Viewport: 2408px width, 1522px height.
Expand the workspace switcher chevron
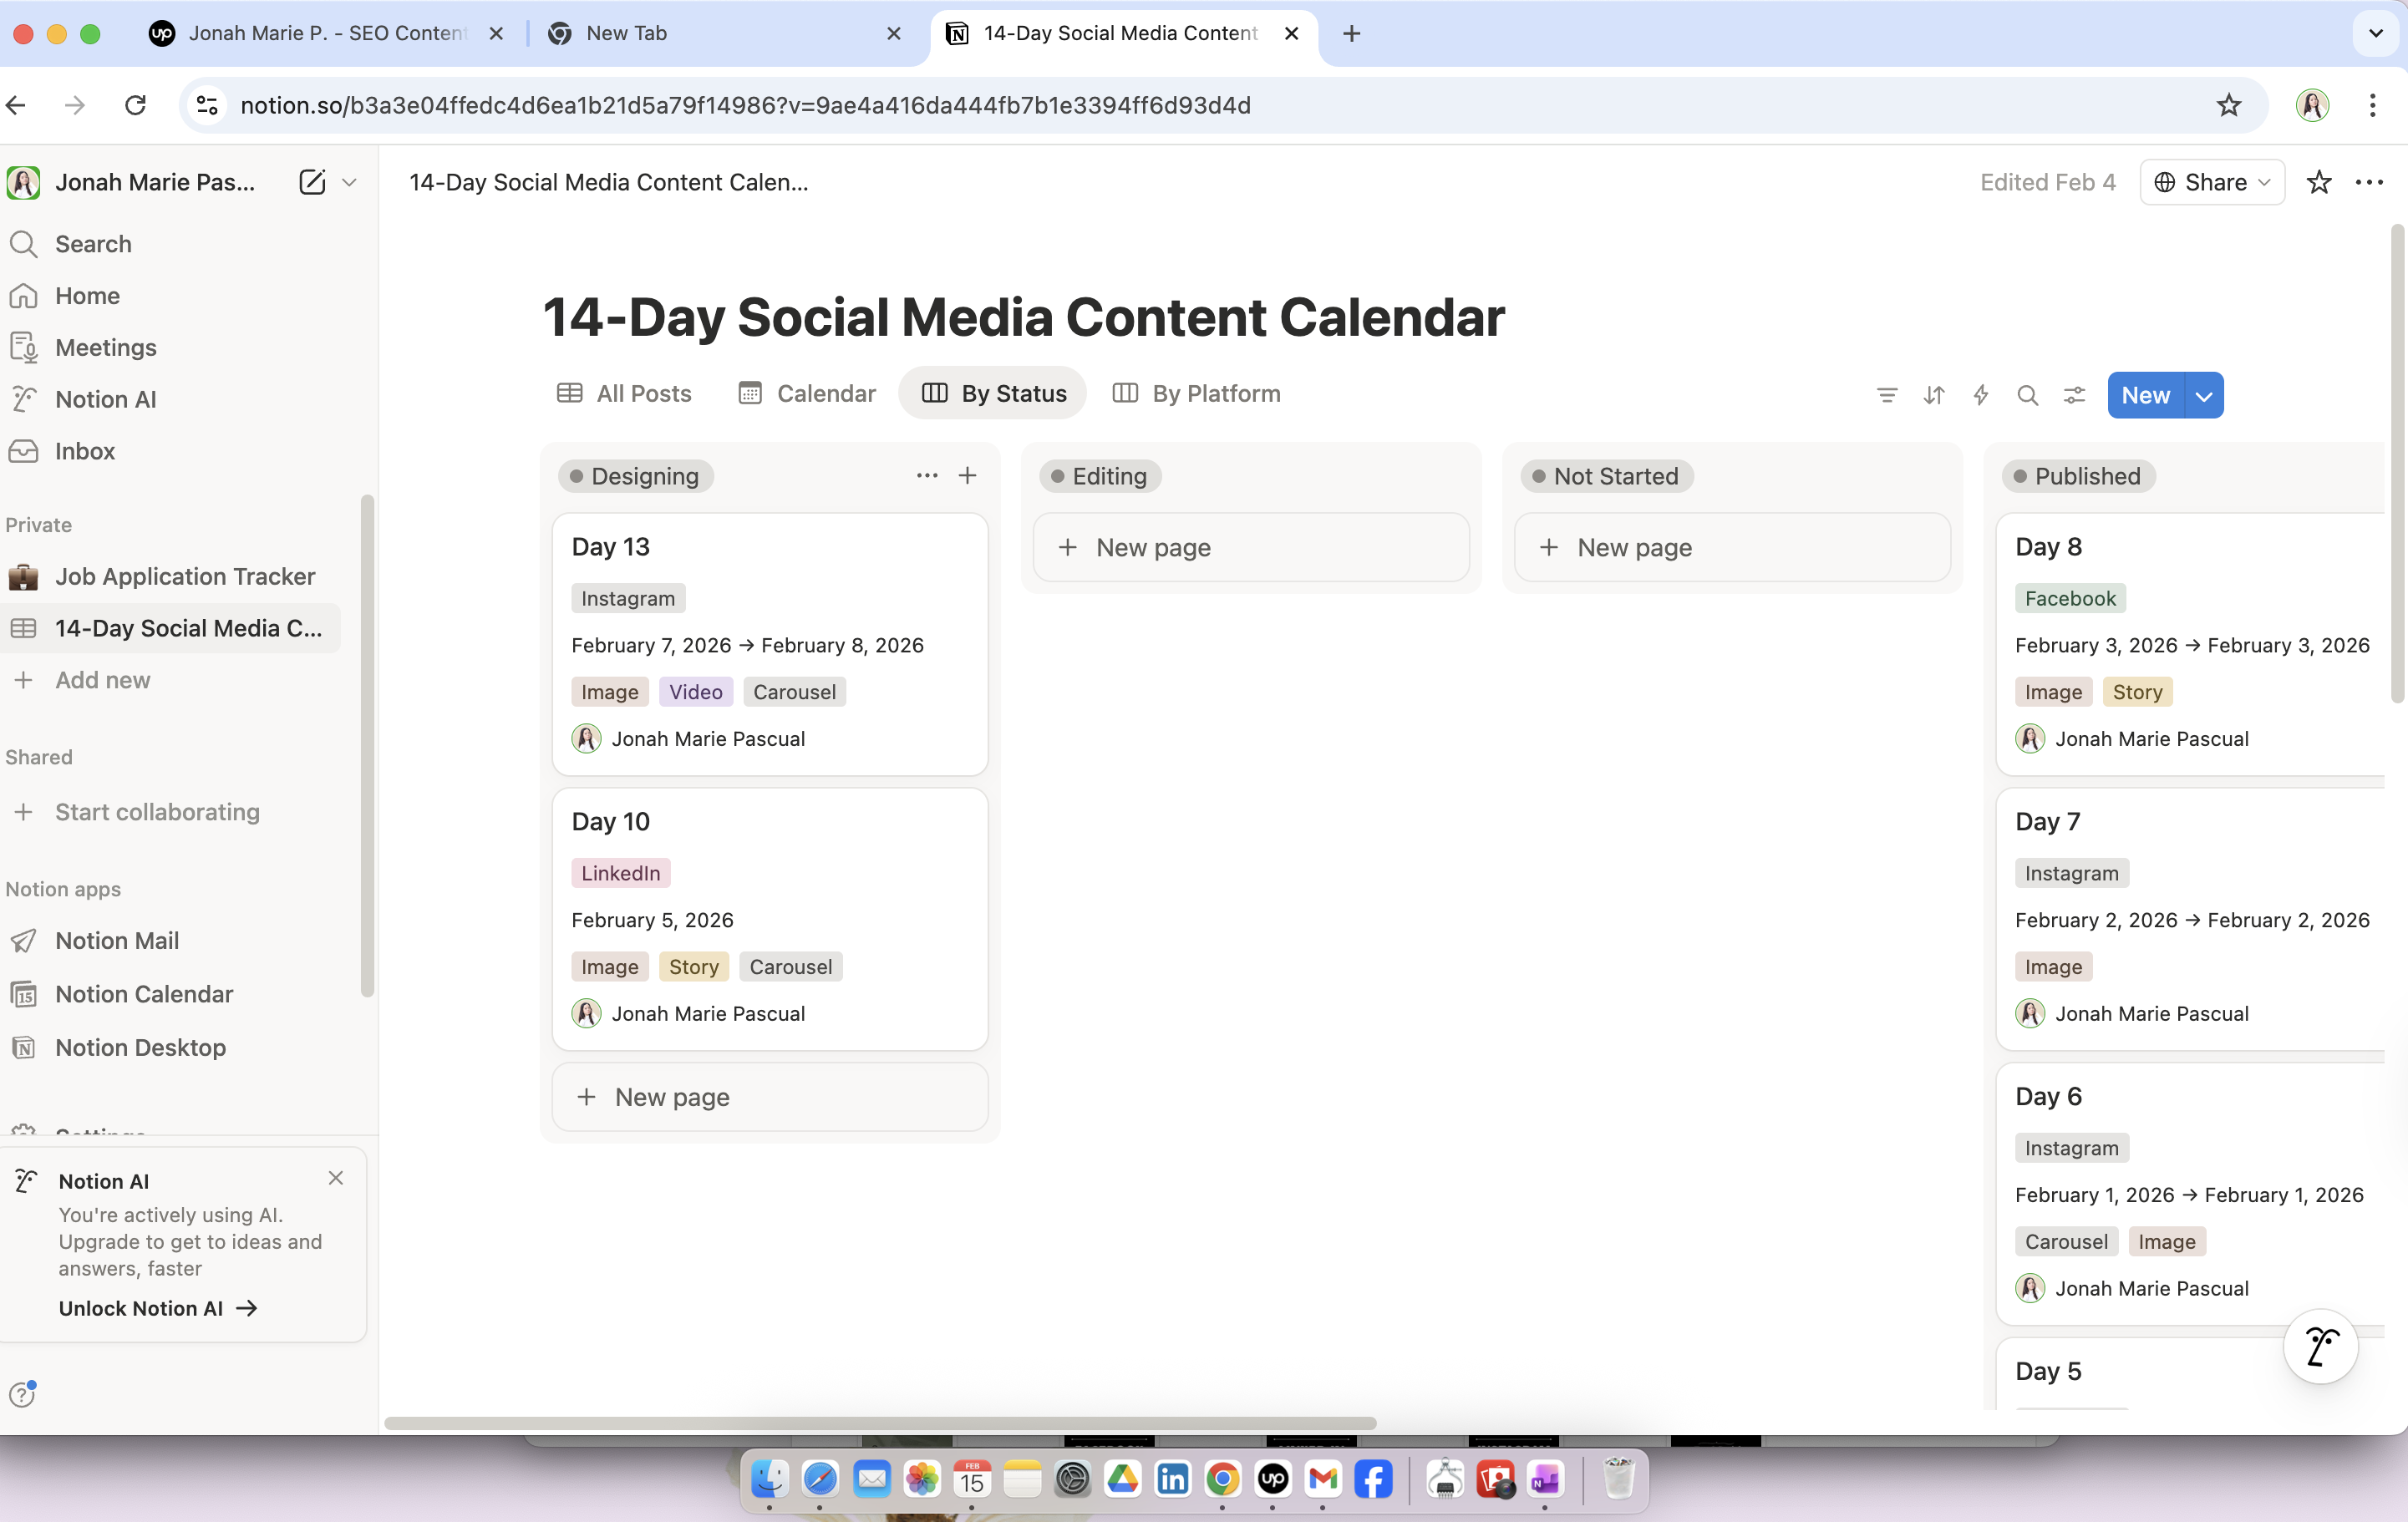pyautogui.click(x=349, y=182)
